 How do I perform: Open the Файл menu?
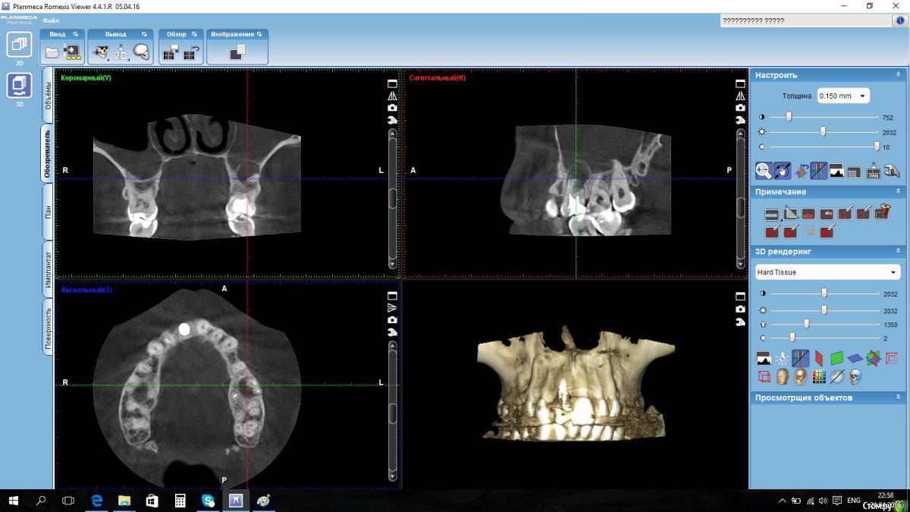[x=51, y=20]
